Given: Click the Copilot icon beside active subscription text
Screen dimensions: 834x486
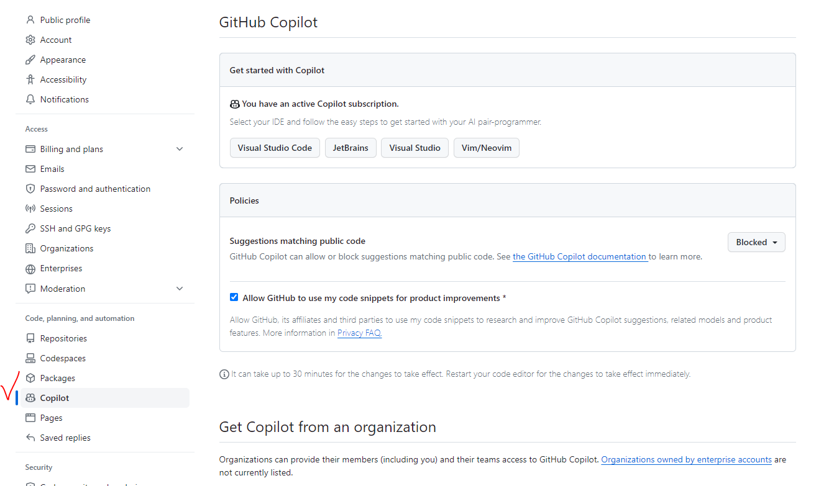Looking at the screenshot, I should click(x=234, y=104).
